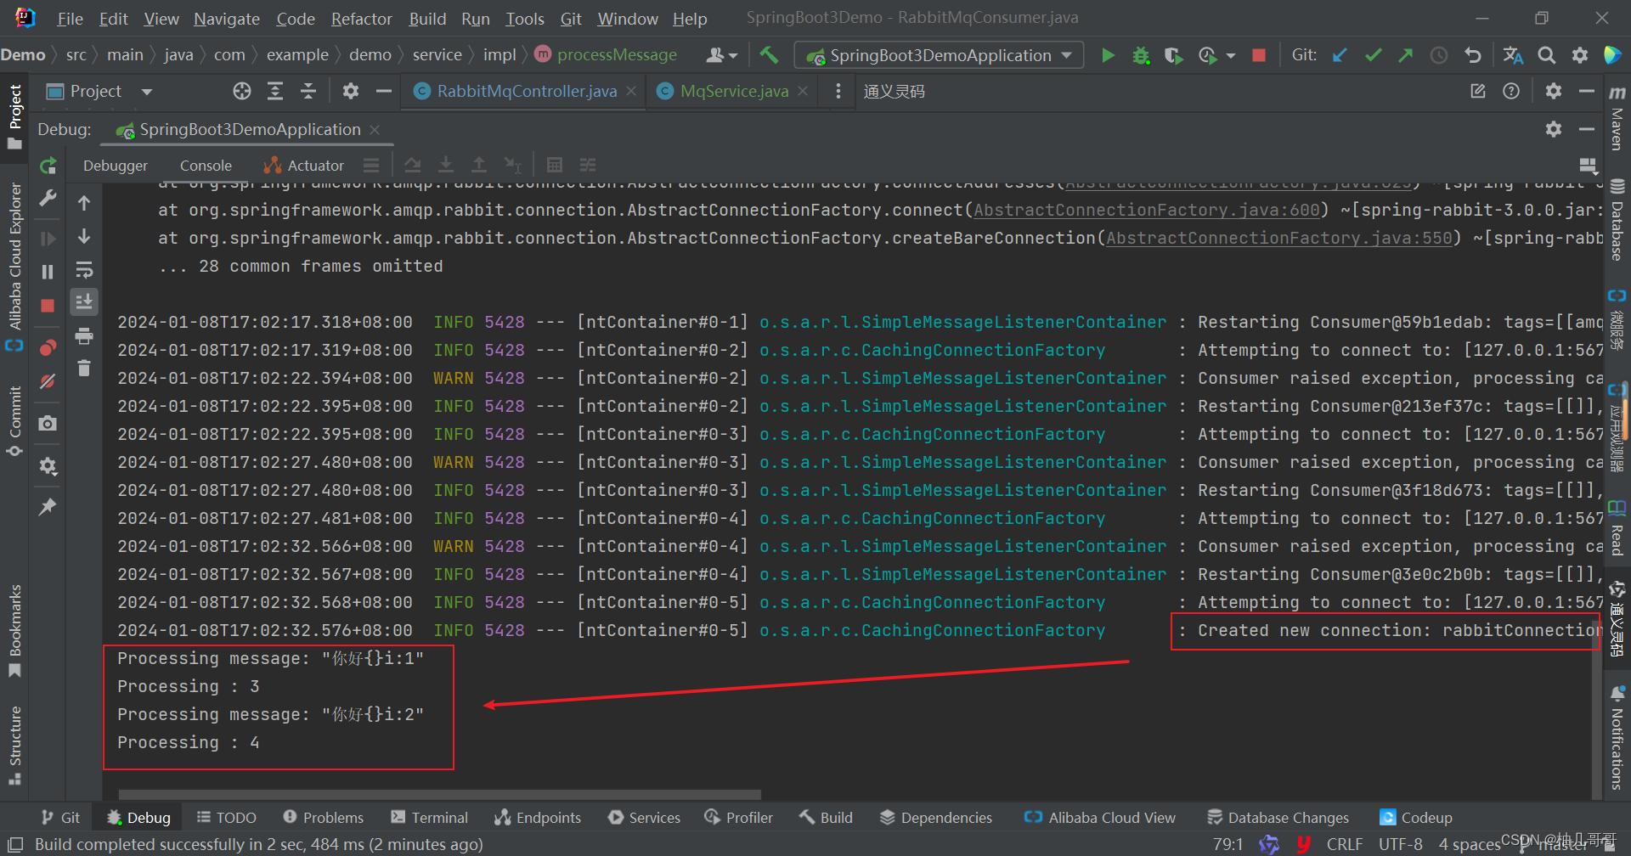This screenshot has height=856, width=1631.
Task: Open user account dropdown in toolbar
Action: tap(721, 55)
